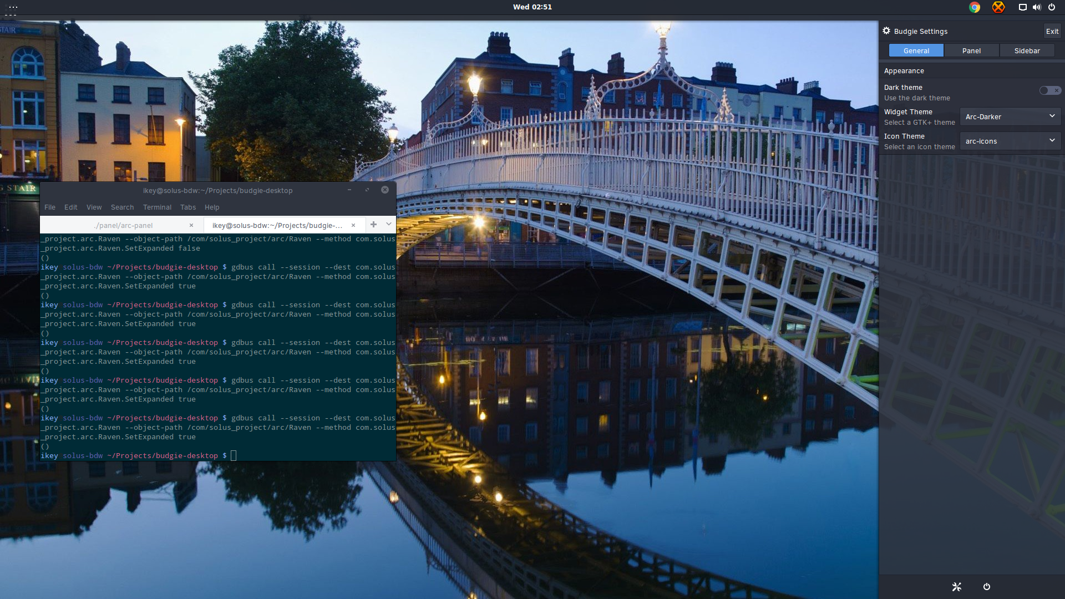Screen dimensions: 1065x599
Task: Open the terminal Search menu
Action: (123, 207)
